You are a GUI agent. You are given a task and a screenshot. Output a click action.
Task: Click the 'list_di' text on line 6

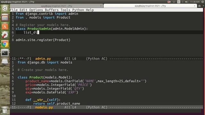(30, 32)
